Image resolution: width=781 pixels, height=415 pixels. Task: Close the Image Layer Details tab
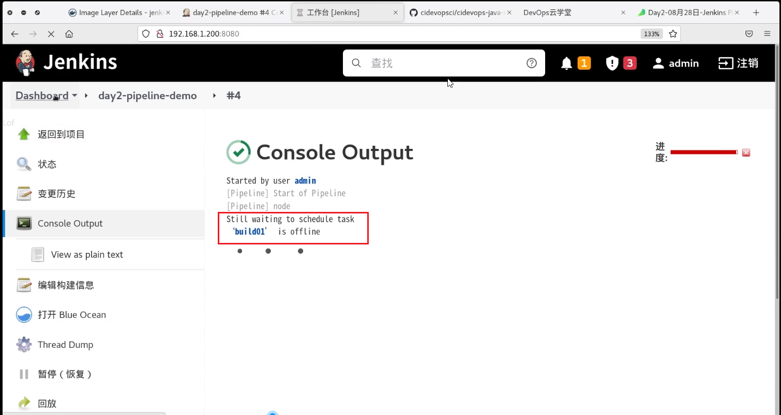pyautogui.click(x=168, y=12)
